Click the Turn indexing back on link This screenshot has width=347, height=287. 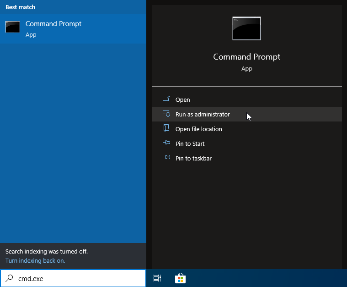(35, 260)
